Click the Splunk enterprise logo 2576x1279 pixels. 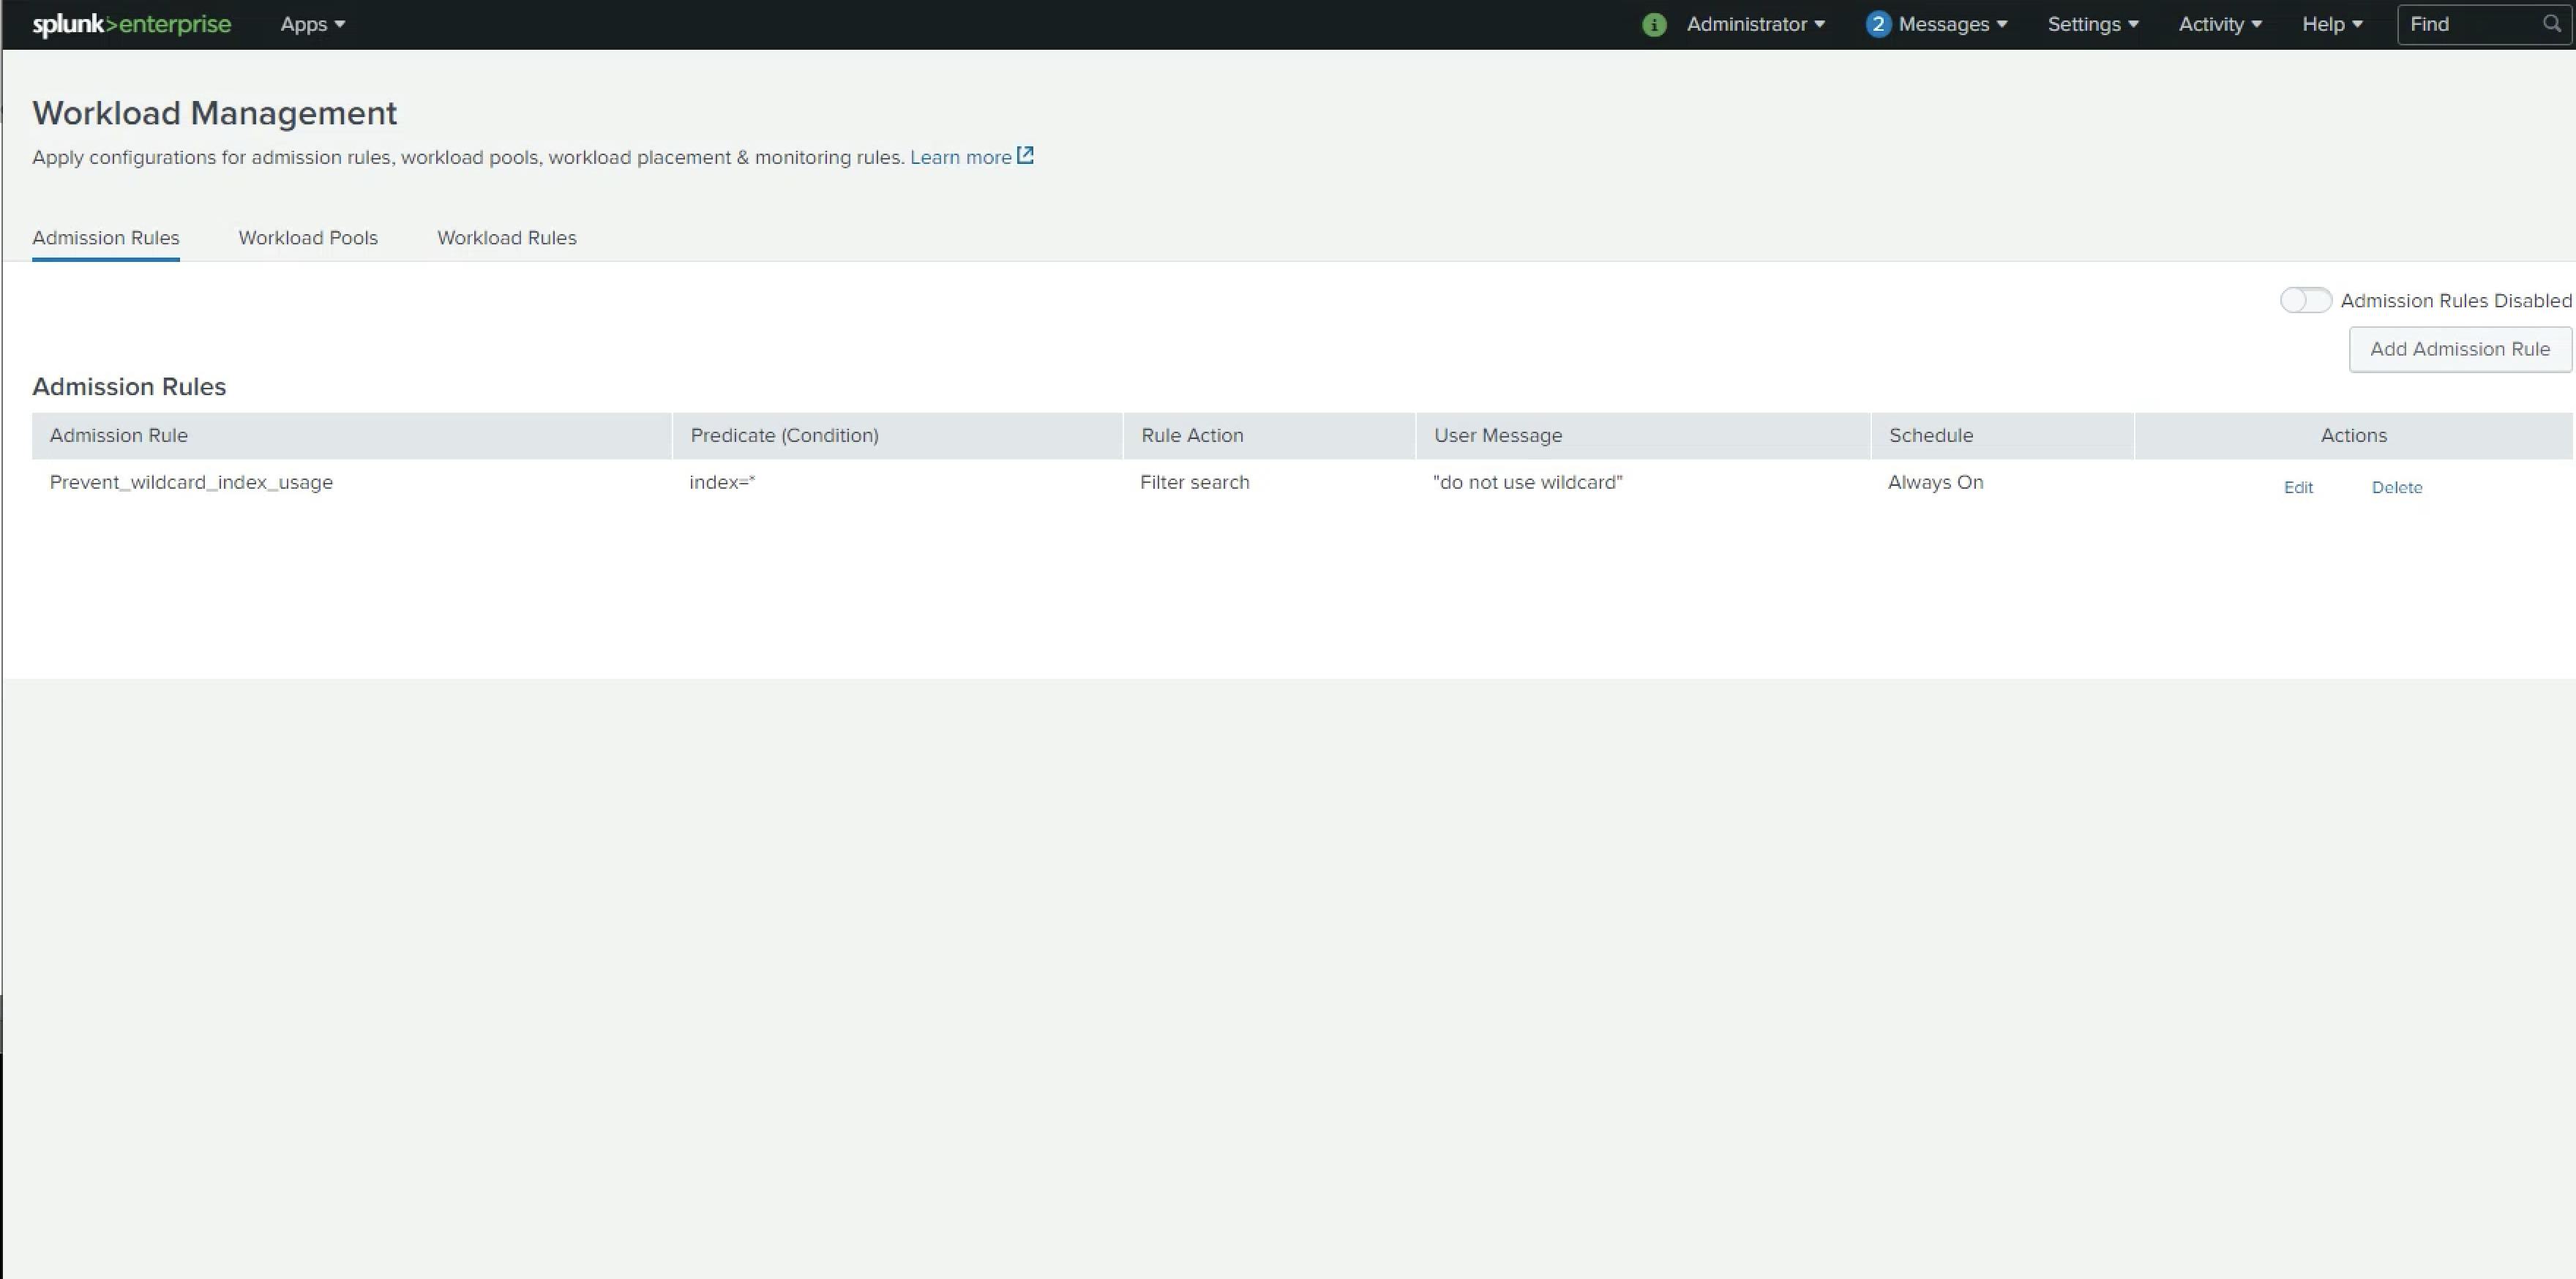pyautogui.click(x=131, y=24)
